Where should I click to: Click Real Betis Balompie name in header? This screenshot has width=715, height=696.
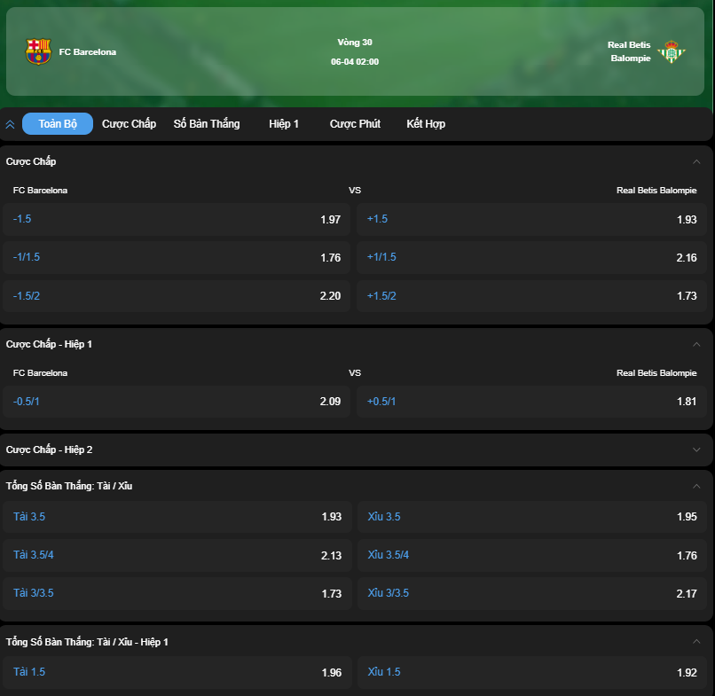tap(629, 51)
